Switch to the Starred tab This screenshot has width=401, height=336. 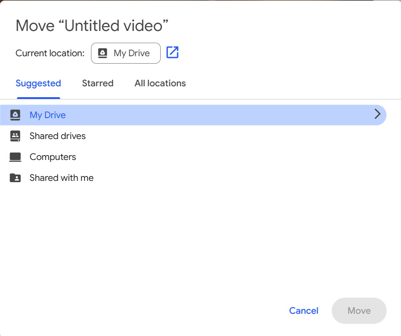[98, 83]
